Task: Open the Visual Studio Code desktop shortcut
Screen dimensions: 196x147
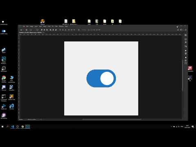Action: (x=11, y=107)
